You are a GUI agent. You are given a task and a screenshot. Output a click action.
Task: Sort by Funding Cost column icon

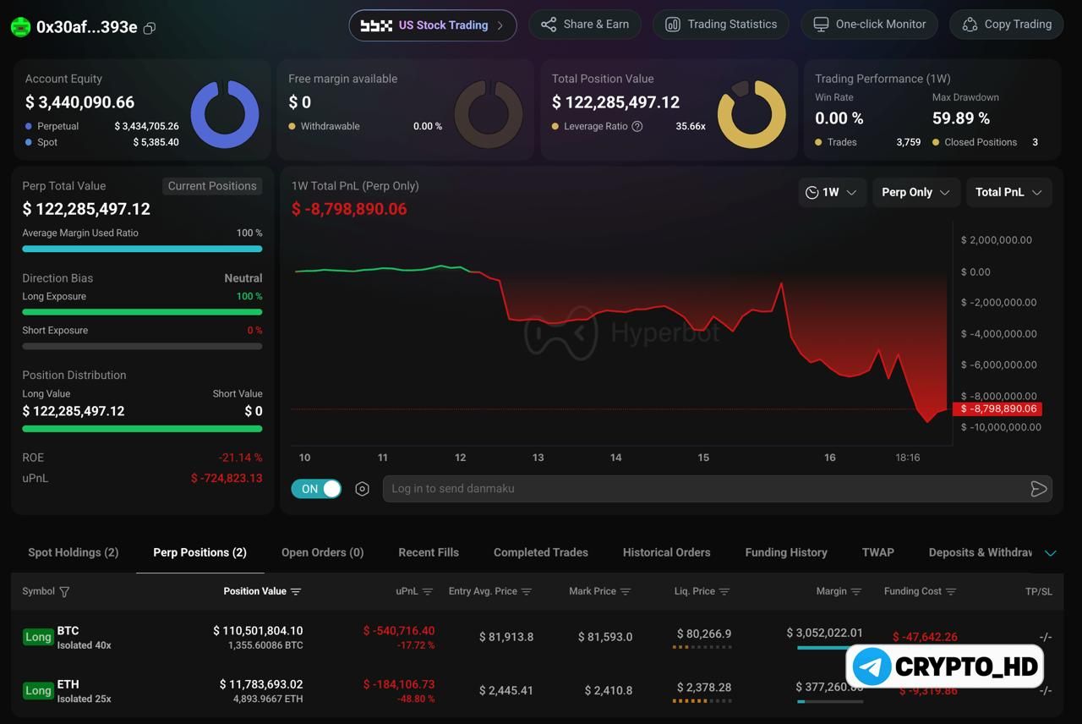[951, 592]
